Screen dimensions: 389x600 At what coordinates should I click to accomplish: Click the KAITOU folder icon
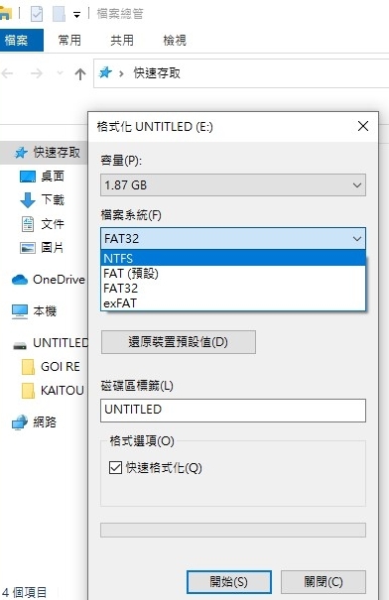pos(28,391)
